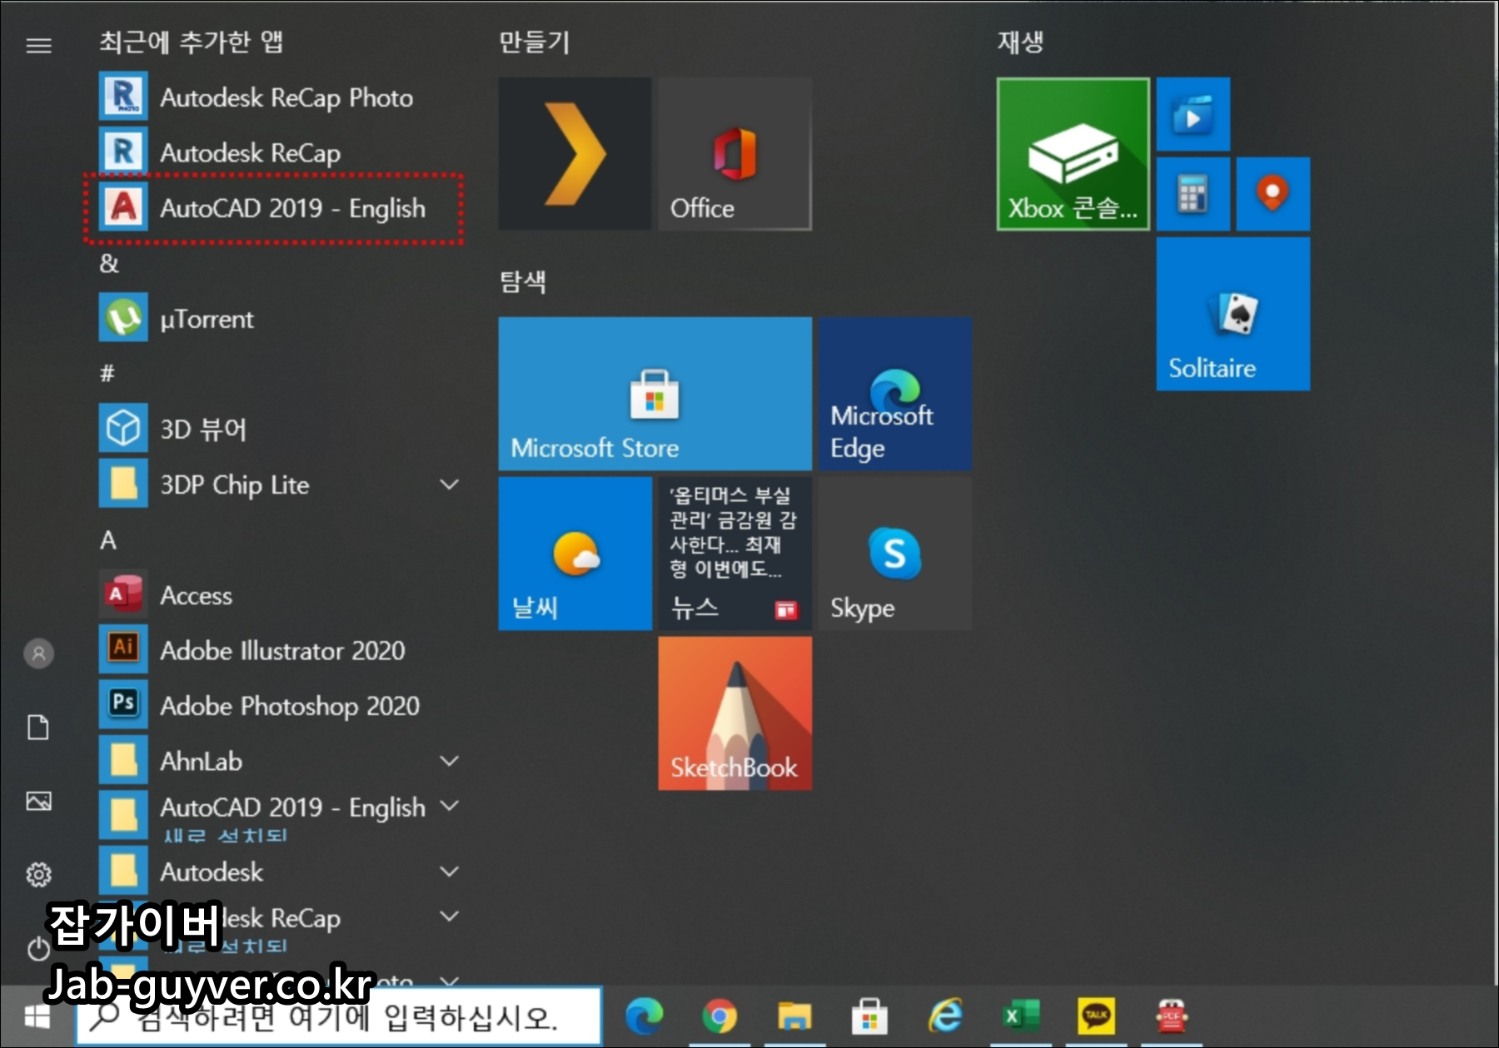
Task: Open Chrome from the taskbar
Action: click(719, 1016)
